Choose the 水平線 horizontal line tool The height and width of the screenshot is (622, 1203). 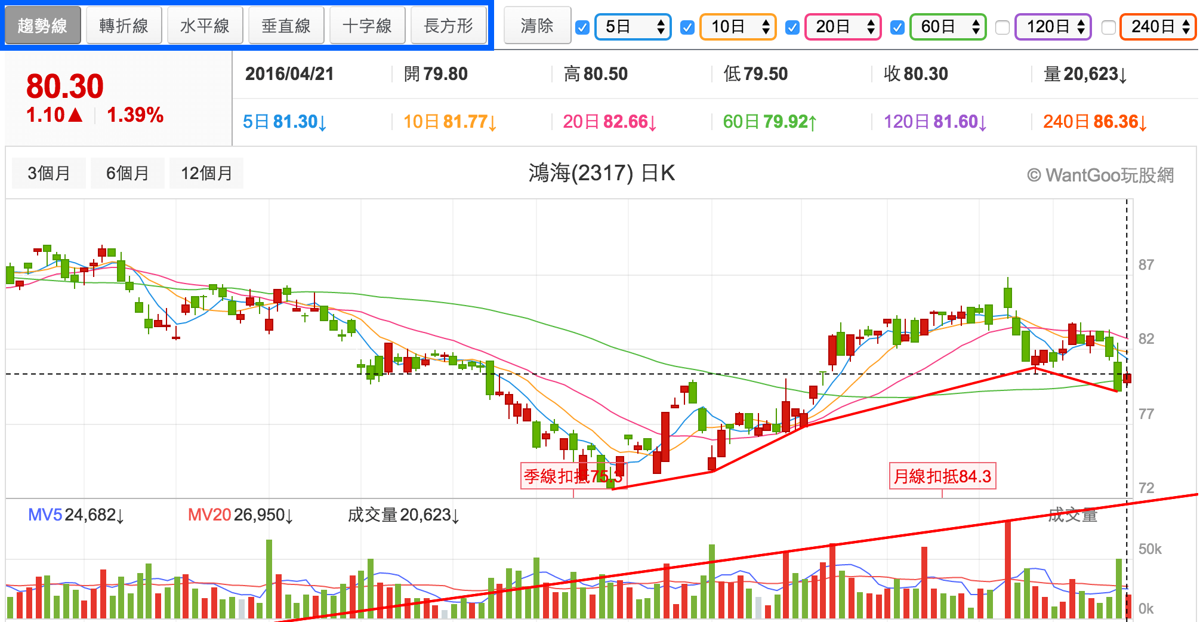click(205, 26)
